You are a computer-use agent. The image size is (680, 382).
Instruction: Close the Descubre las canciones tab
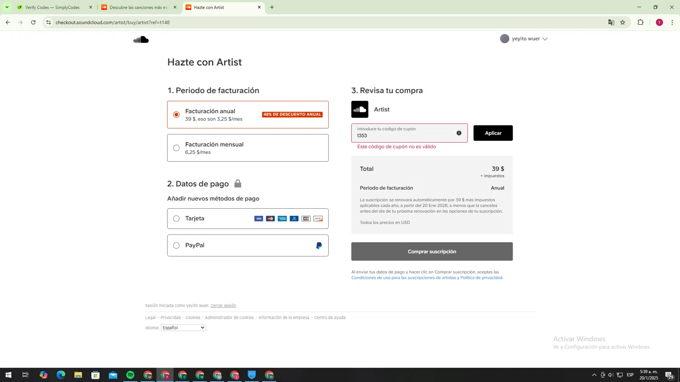pos(175,7)
